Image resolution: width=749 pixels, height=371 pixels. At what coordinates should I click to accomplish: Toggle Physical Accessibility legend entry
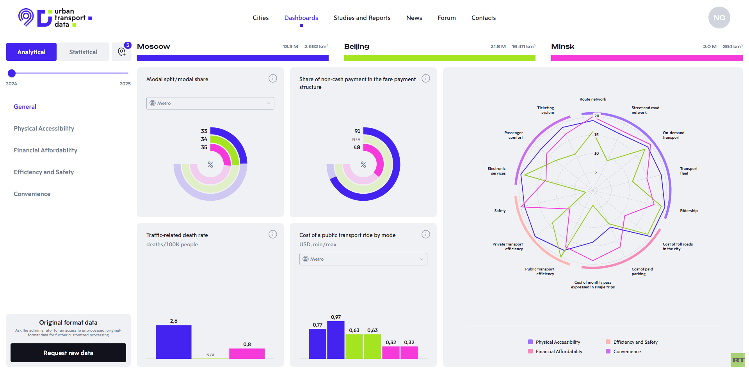pyautogui.click(x=557, y=342)
